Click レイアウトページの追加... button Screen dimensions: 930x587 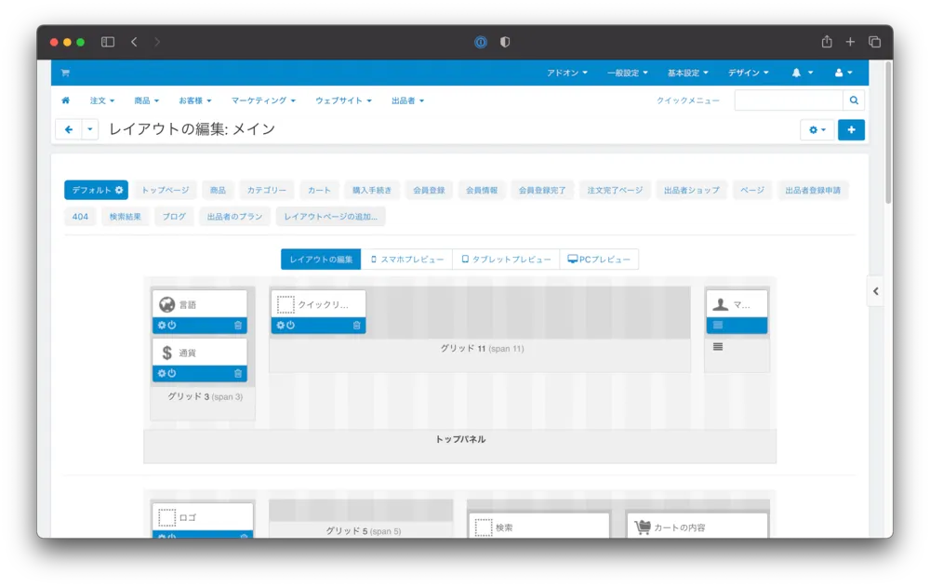330,217
